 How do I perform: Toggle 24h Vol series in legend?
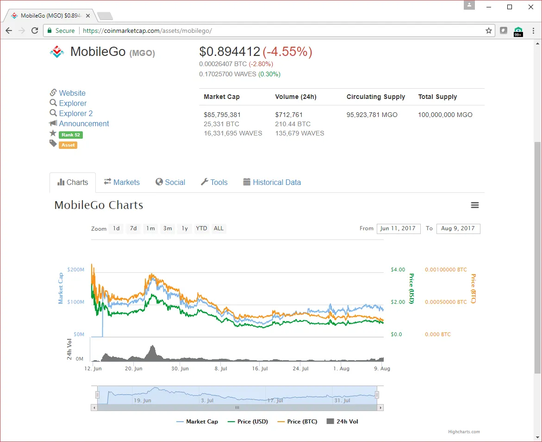[343, 422]
